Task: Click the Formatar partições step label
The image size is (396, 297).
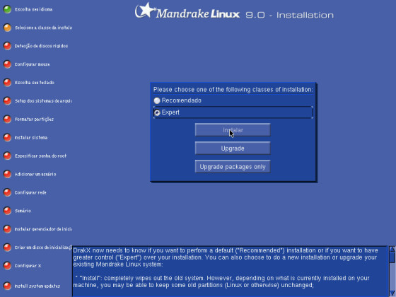Action: (34, 120)
